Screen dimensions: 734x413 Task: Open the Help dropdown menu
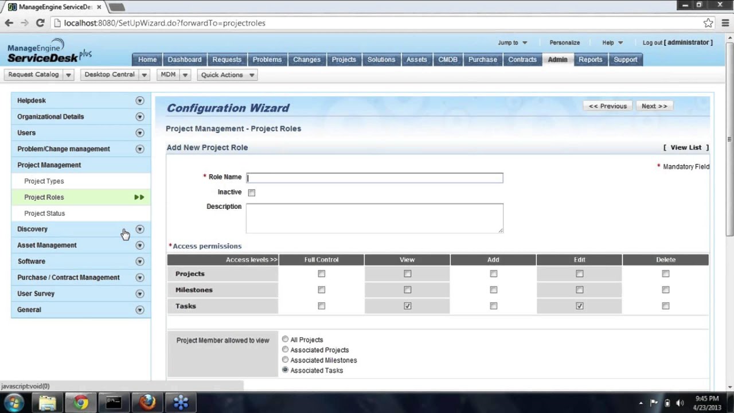(x=612, y=42)
